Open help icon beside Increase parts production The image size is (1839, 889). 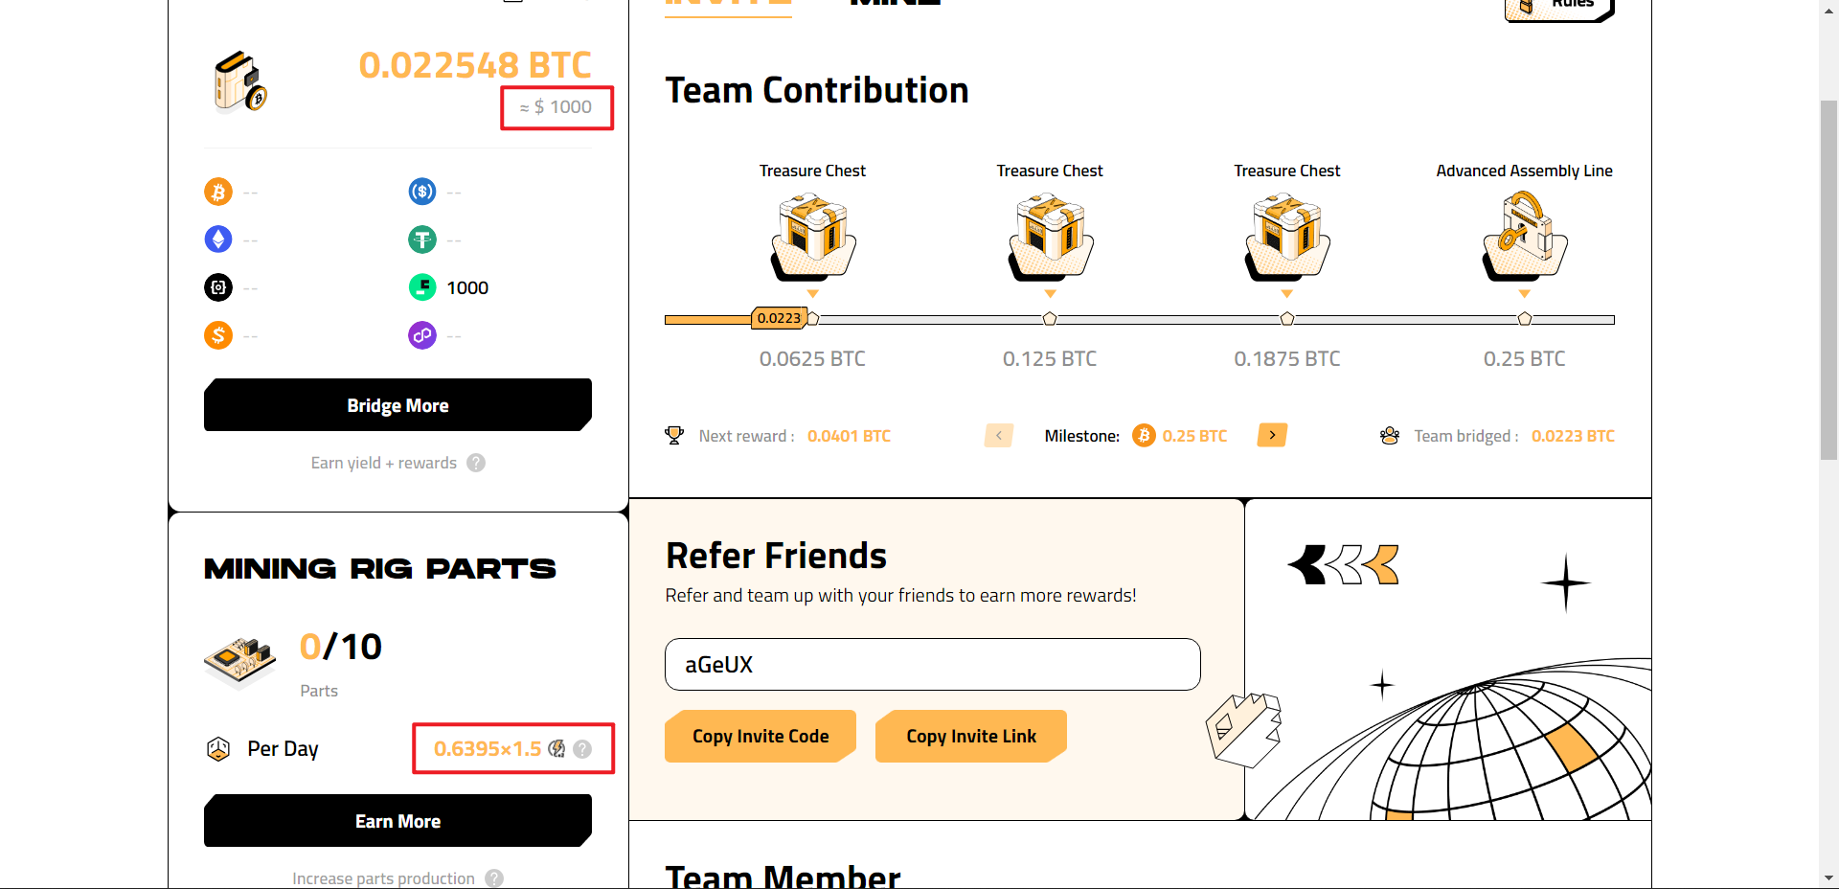point(494,878)
